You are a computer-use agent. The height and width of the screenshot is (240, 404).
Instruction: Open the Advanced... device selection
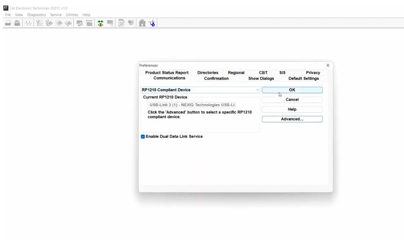coord(292,119)
